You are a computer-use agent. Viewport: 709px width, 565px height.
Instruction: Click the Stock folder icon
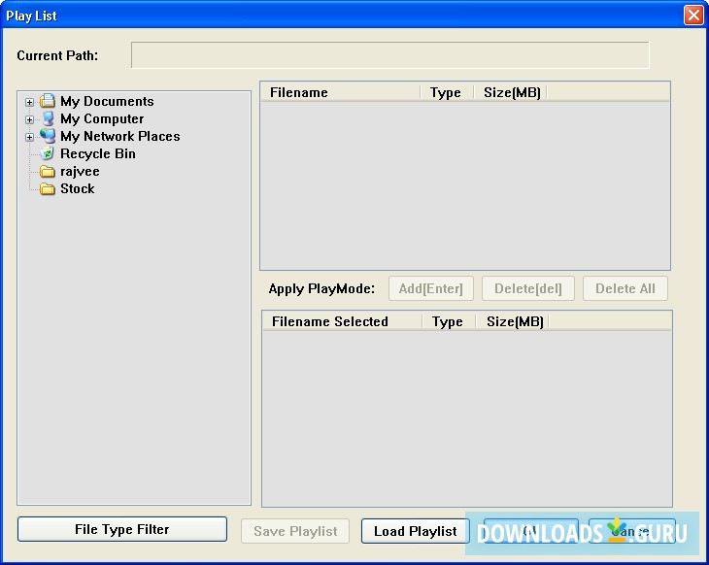click(47, 188)
